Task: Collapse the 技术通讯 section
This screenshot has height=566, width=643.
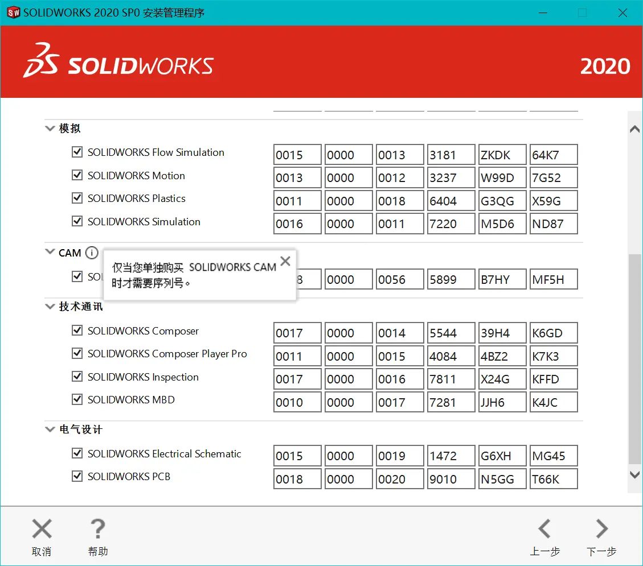Action: [x=50, y=307]
